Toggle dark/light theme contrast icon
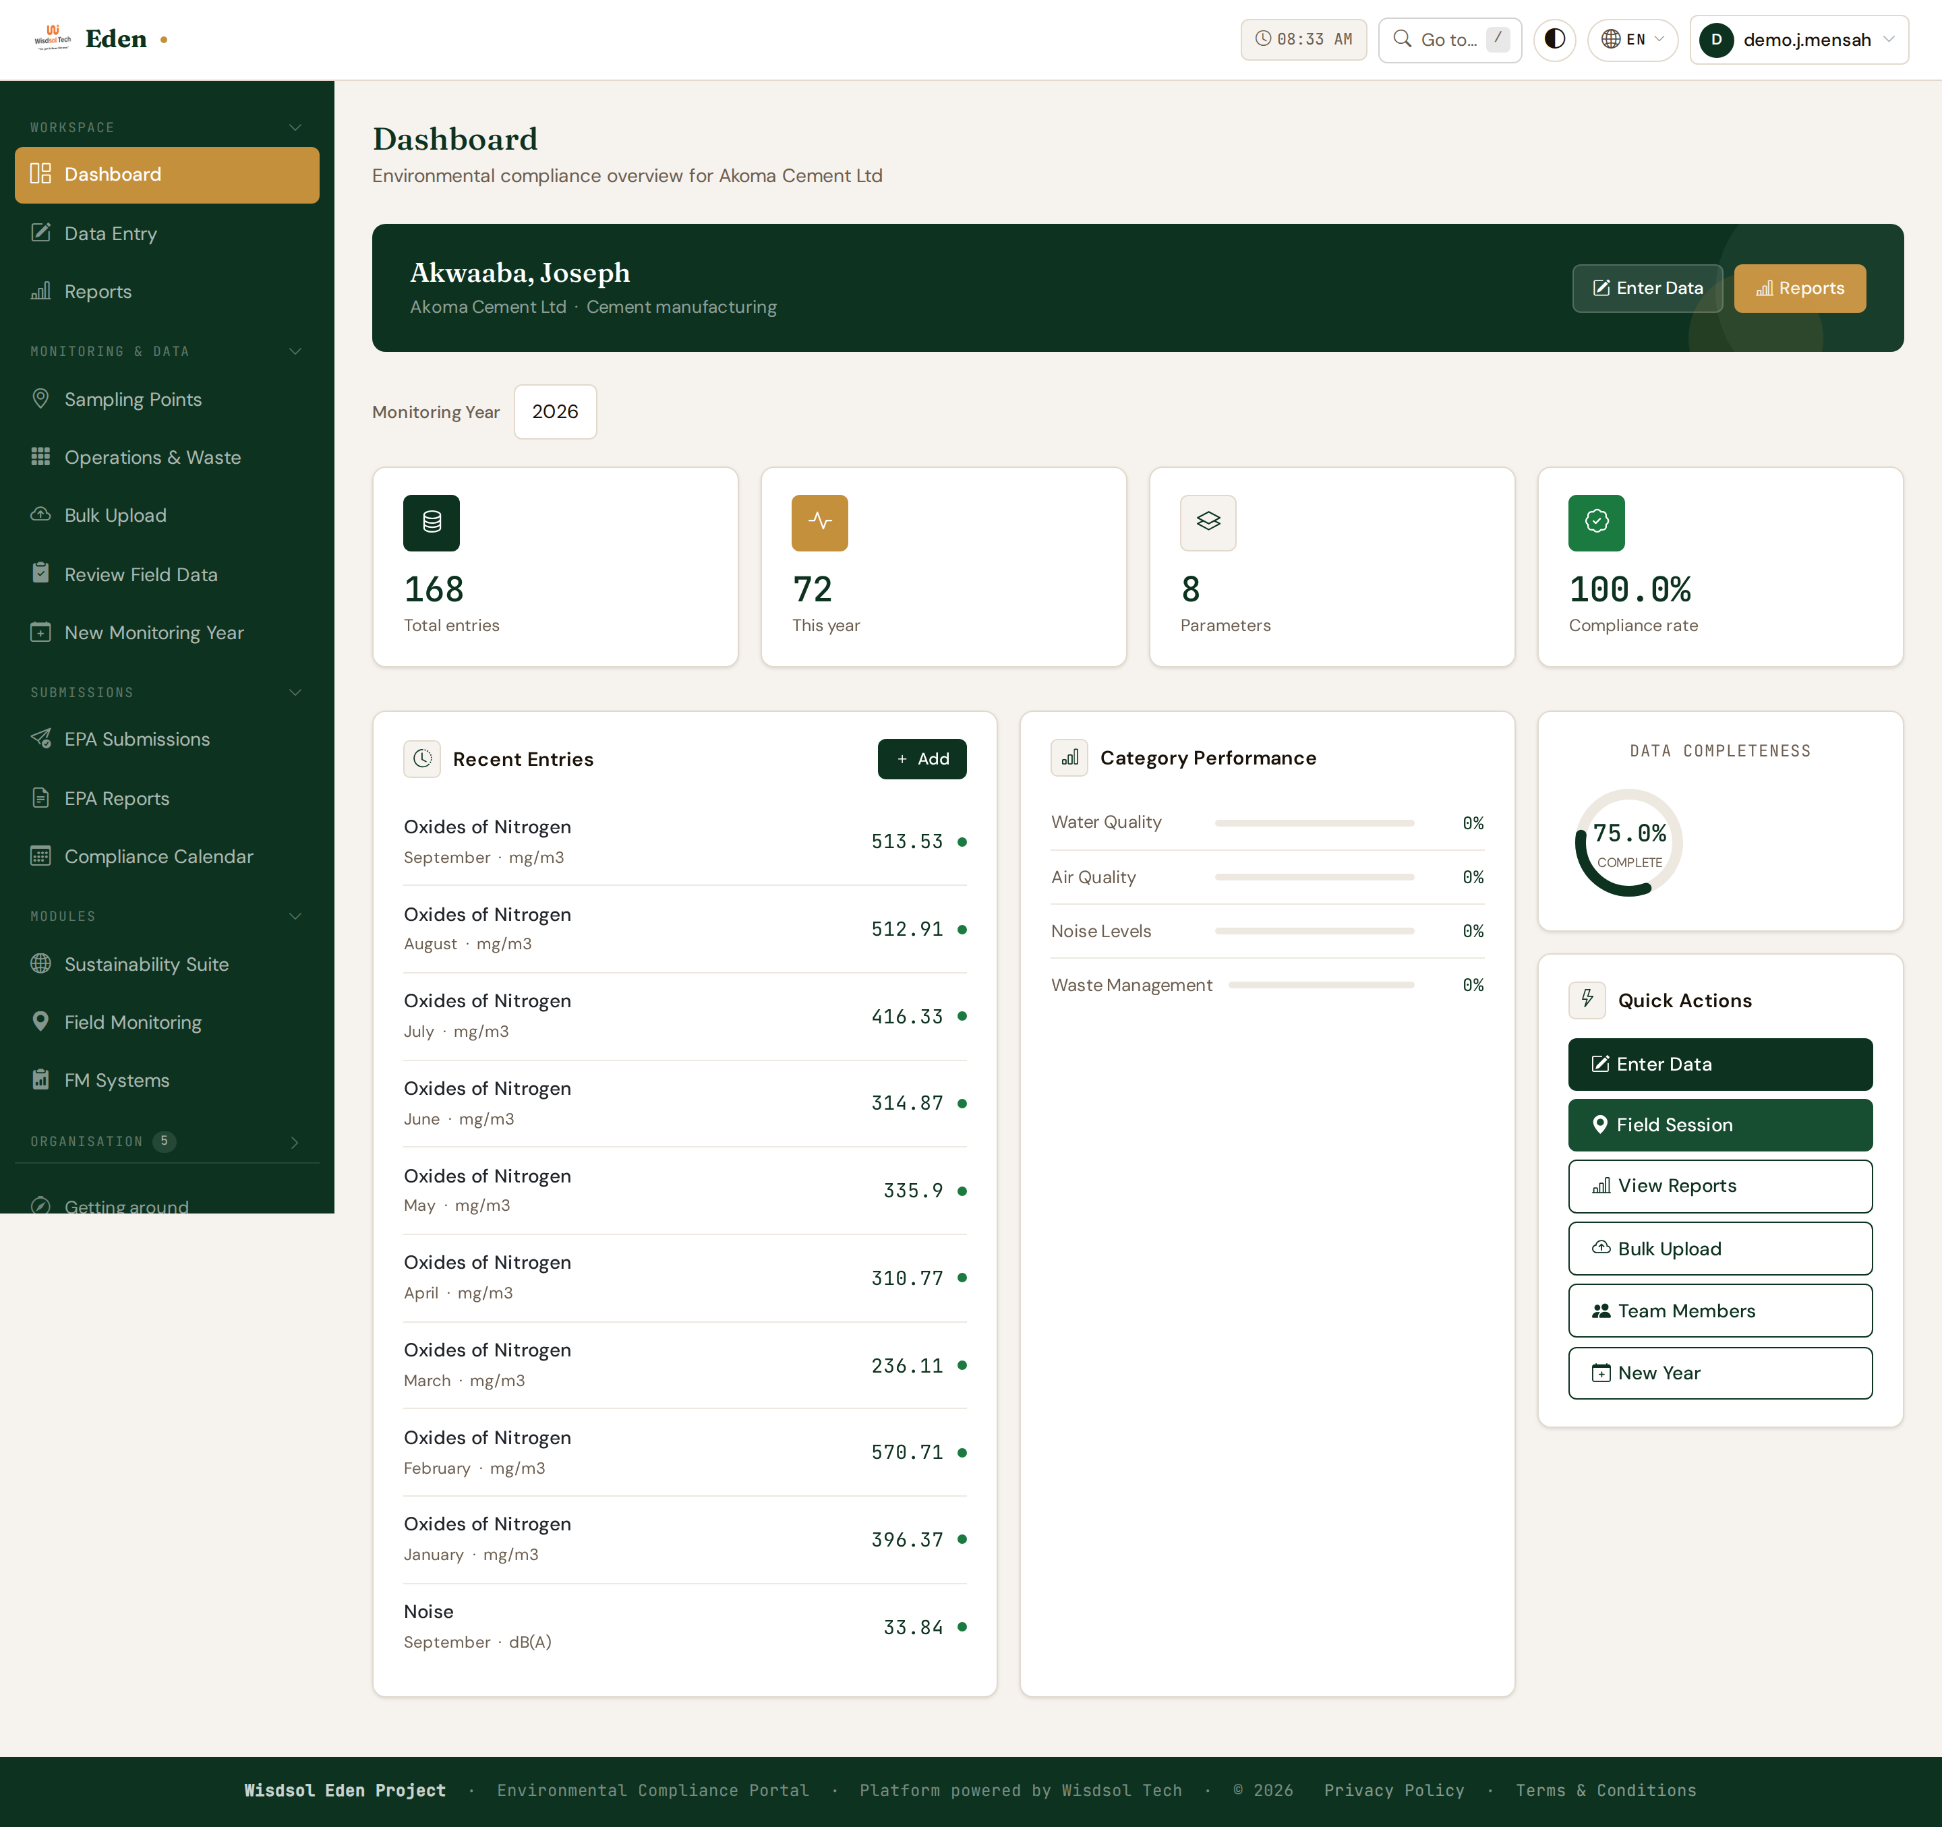 coord(1554,39)
